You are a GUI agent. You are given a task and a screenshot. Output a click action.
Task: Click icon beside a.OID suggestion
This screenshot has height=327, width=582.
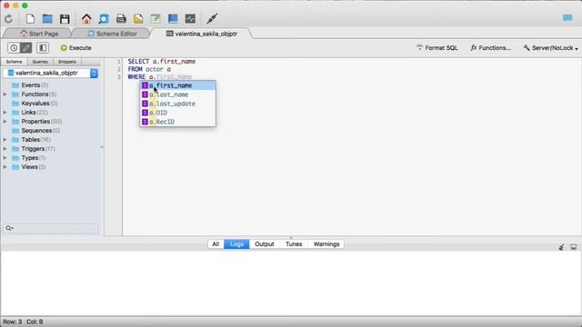click(x=145, y=113)
